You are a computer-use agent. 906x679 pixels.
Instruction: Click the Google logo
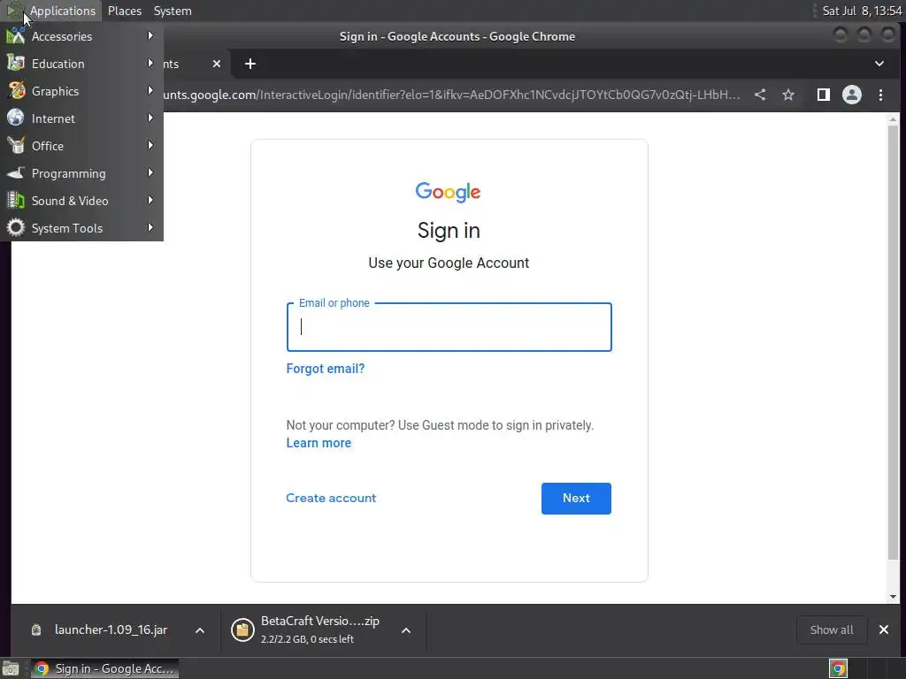[x=449, y=192]
